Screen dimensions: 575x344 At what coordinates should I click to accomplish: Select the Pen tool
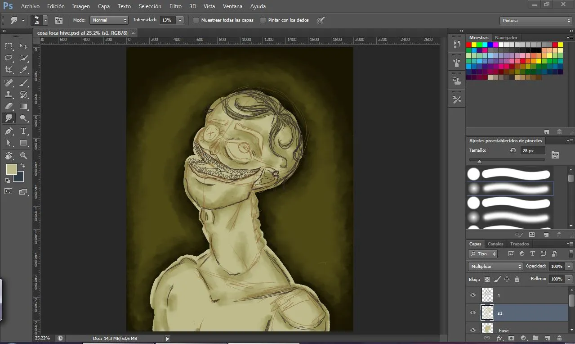(9, 131)
